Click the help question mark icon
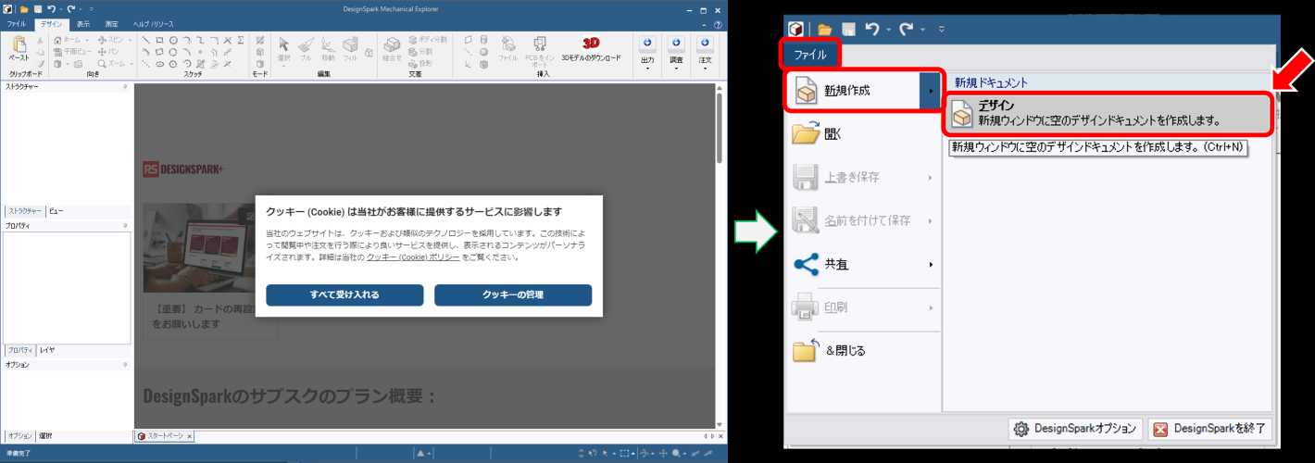1315x463 pixels. (x=717, y=23)
